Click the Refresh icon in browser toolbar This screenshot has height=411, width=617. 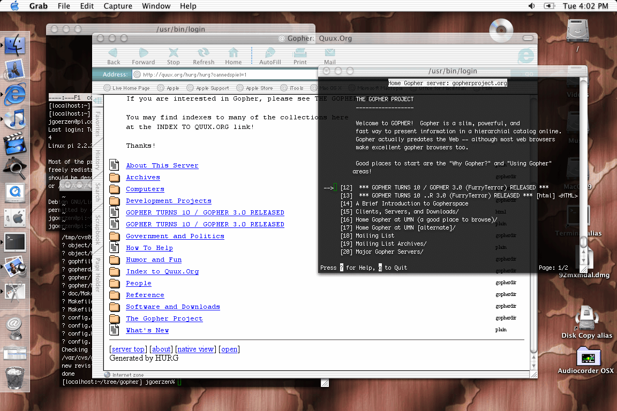(204, 52)
